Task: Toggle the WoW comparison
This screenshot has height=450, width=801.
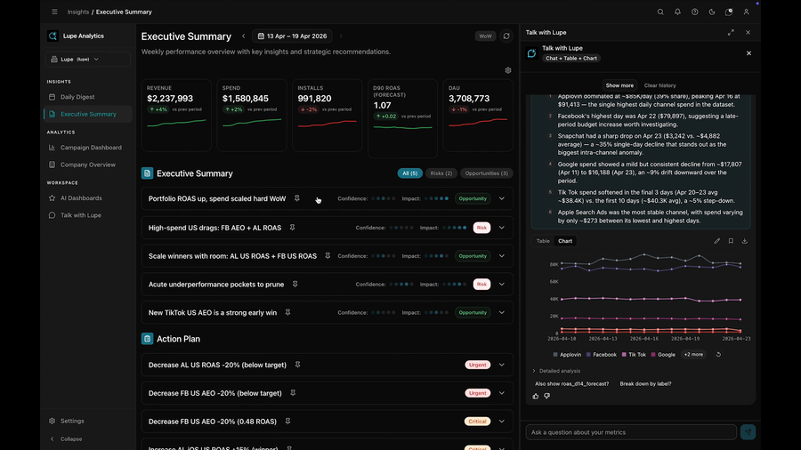Action: click(x=485, y=36)
